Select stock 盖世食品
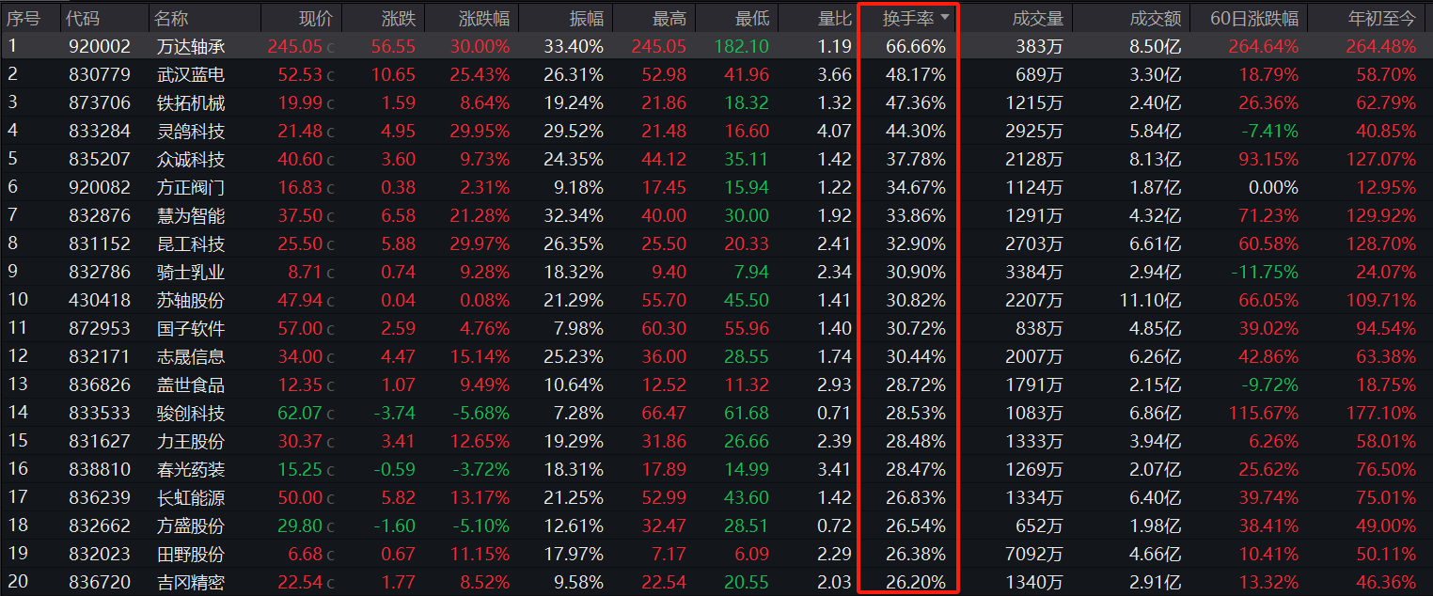The height and width of the screenshot is (596, 1433). click(x=191, y=384)
